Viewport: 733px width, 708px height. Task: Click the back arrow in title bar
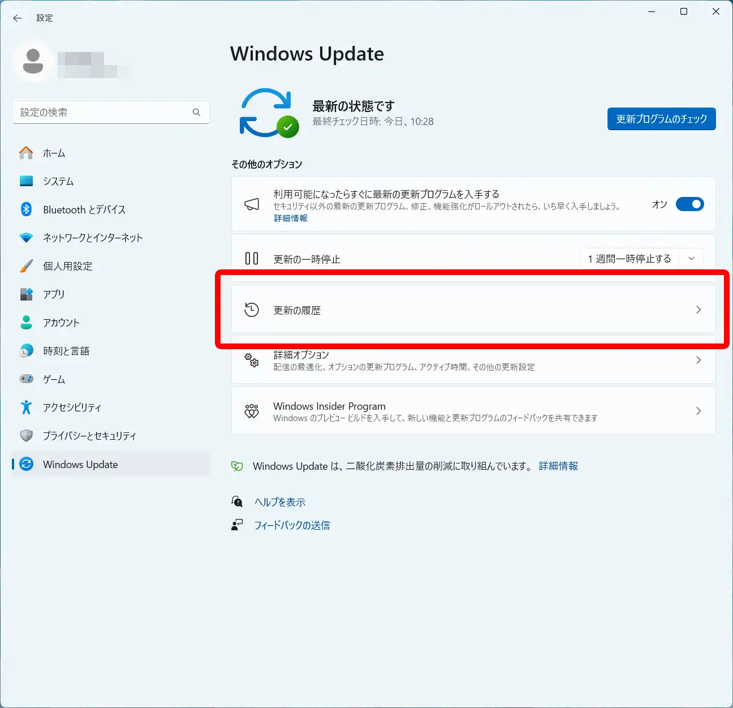coord(18,18)
